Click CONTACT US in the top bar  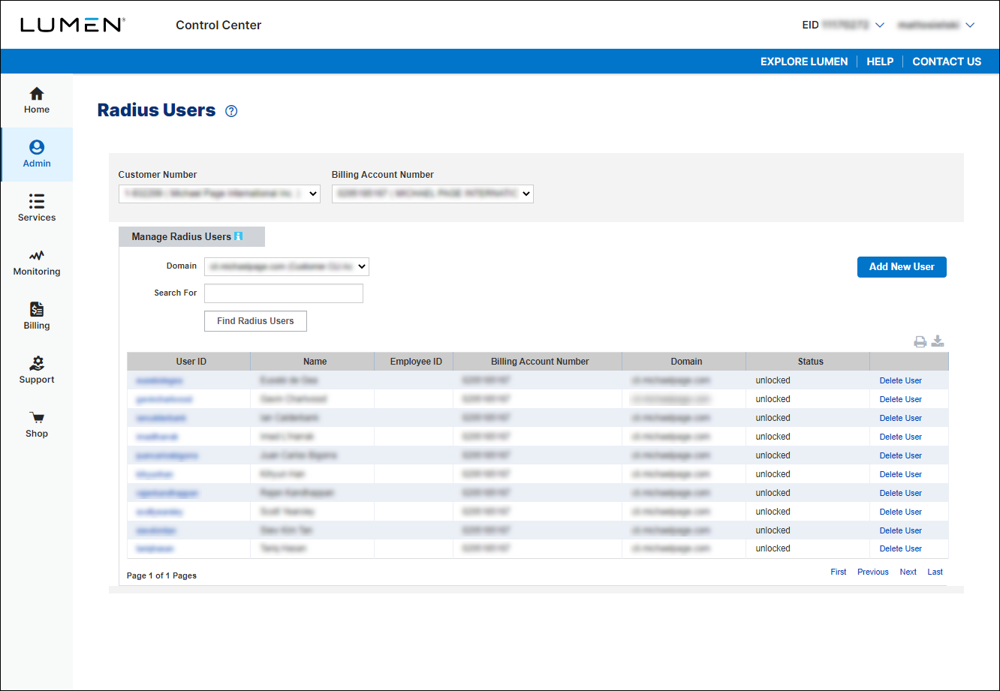(947, 62)
